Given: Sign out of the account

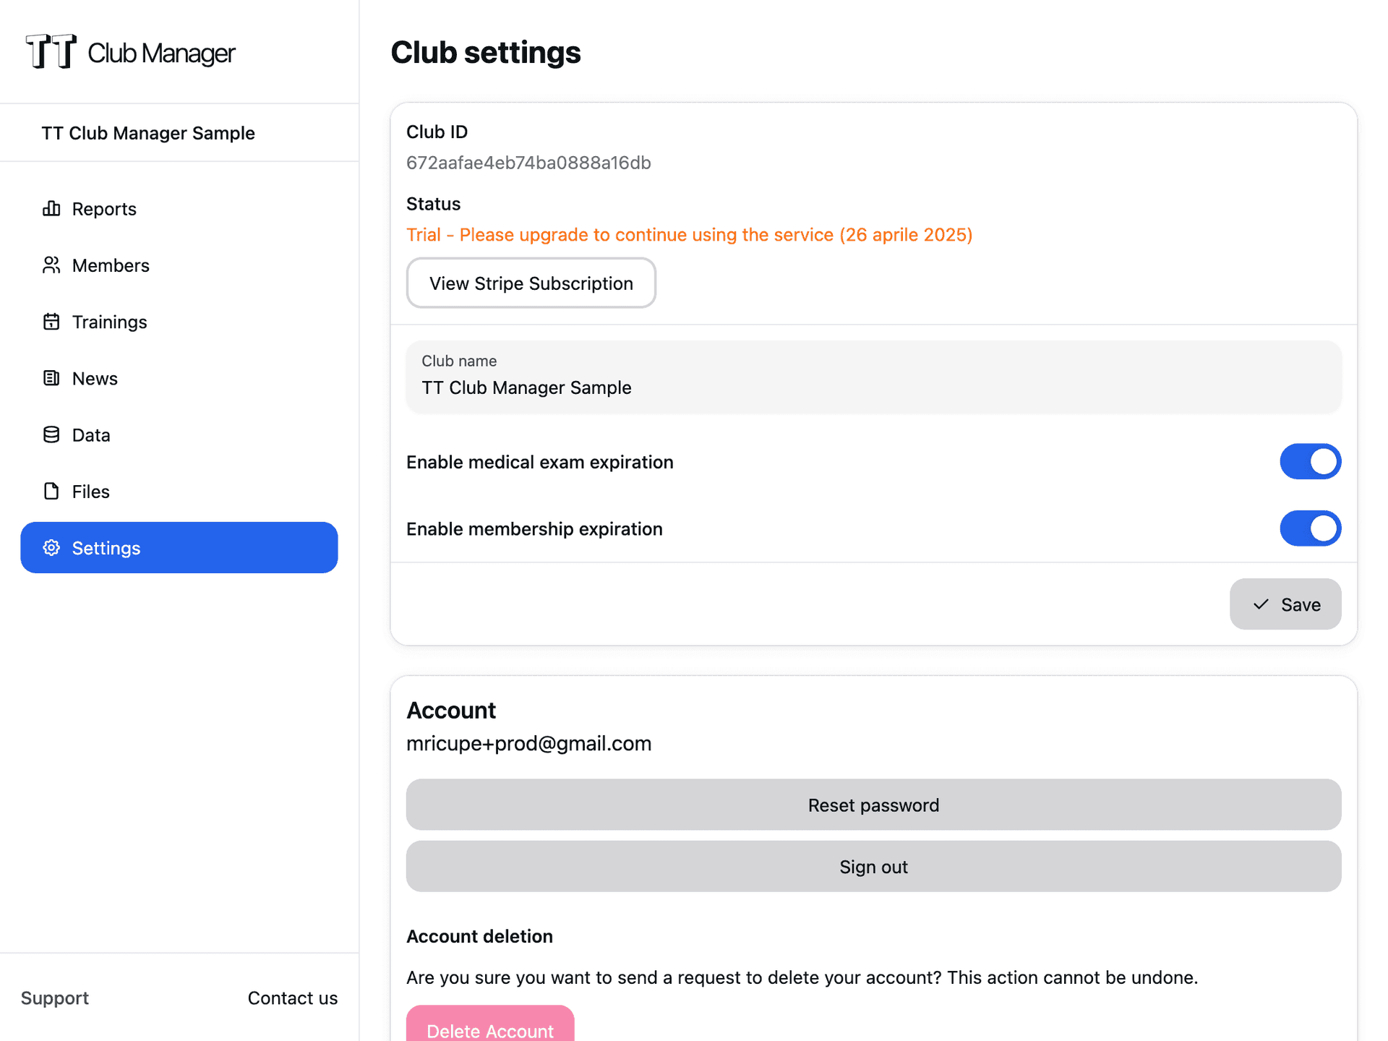Looking at the screenshot, I should point(873,866).
